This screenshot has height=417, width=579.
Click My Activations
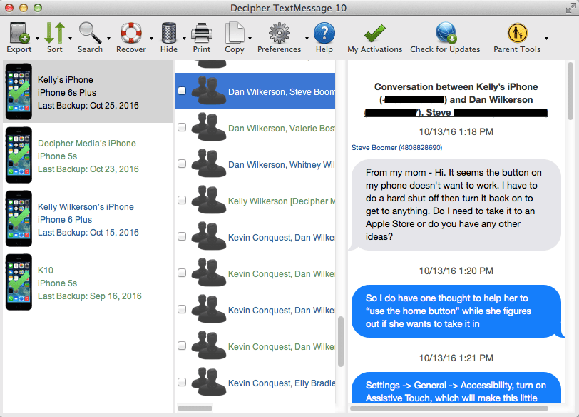(x=374, y=32)
